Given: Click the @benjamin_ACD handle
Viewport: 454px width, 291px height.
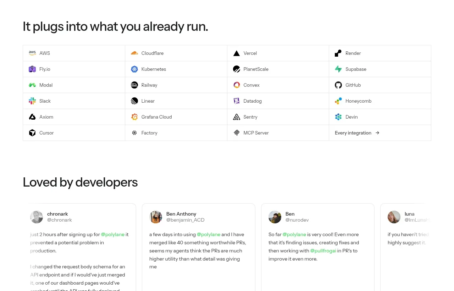Looking at the screenshot, I should tap(186, 220).
